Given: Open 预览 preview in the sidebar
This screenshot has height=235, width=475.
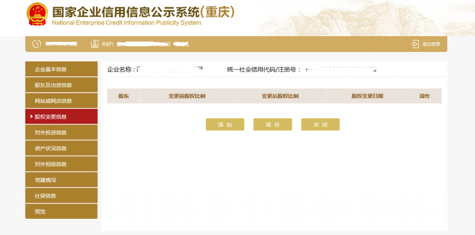Looking at the screenshot, I should (x=62, y=211).
